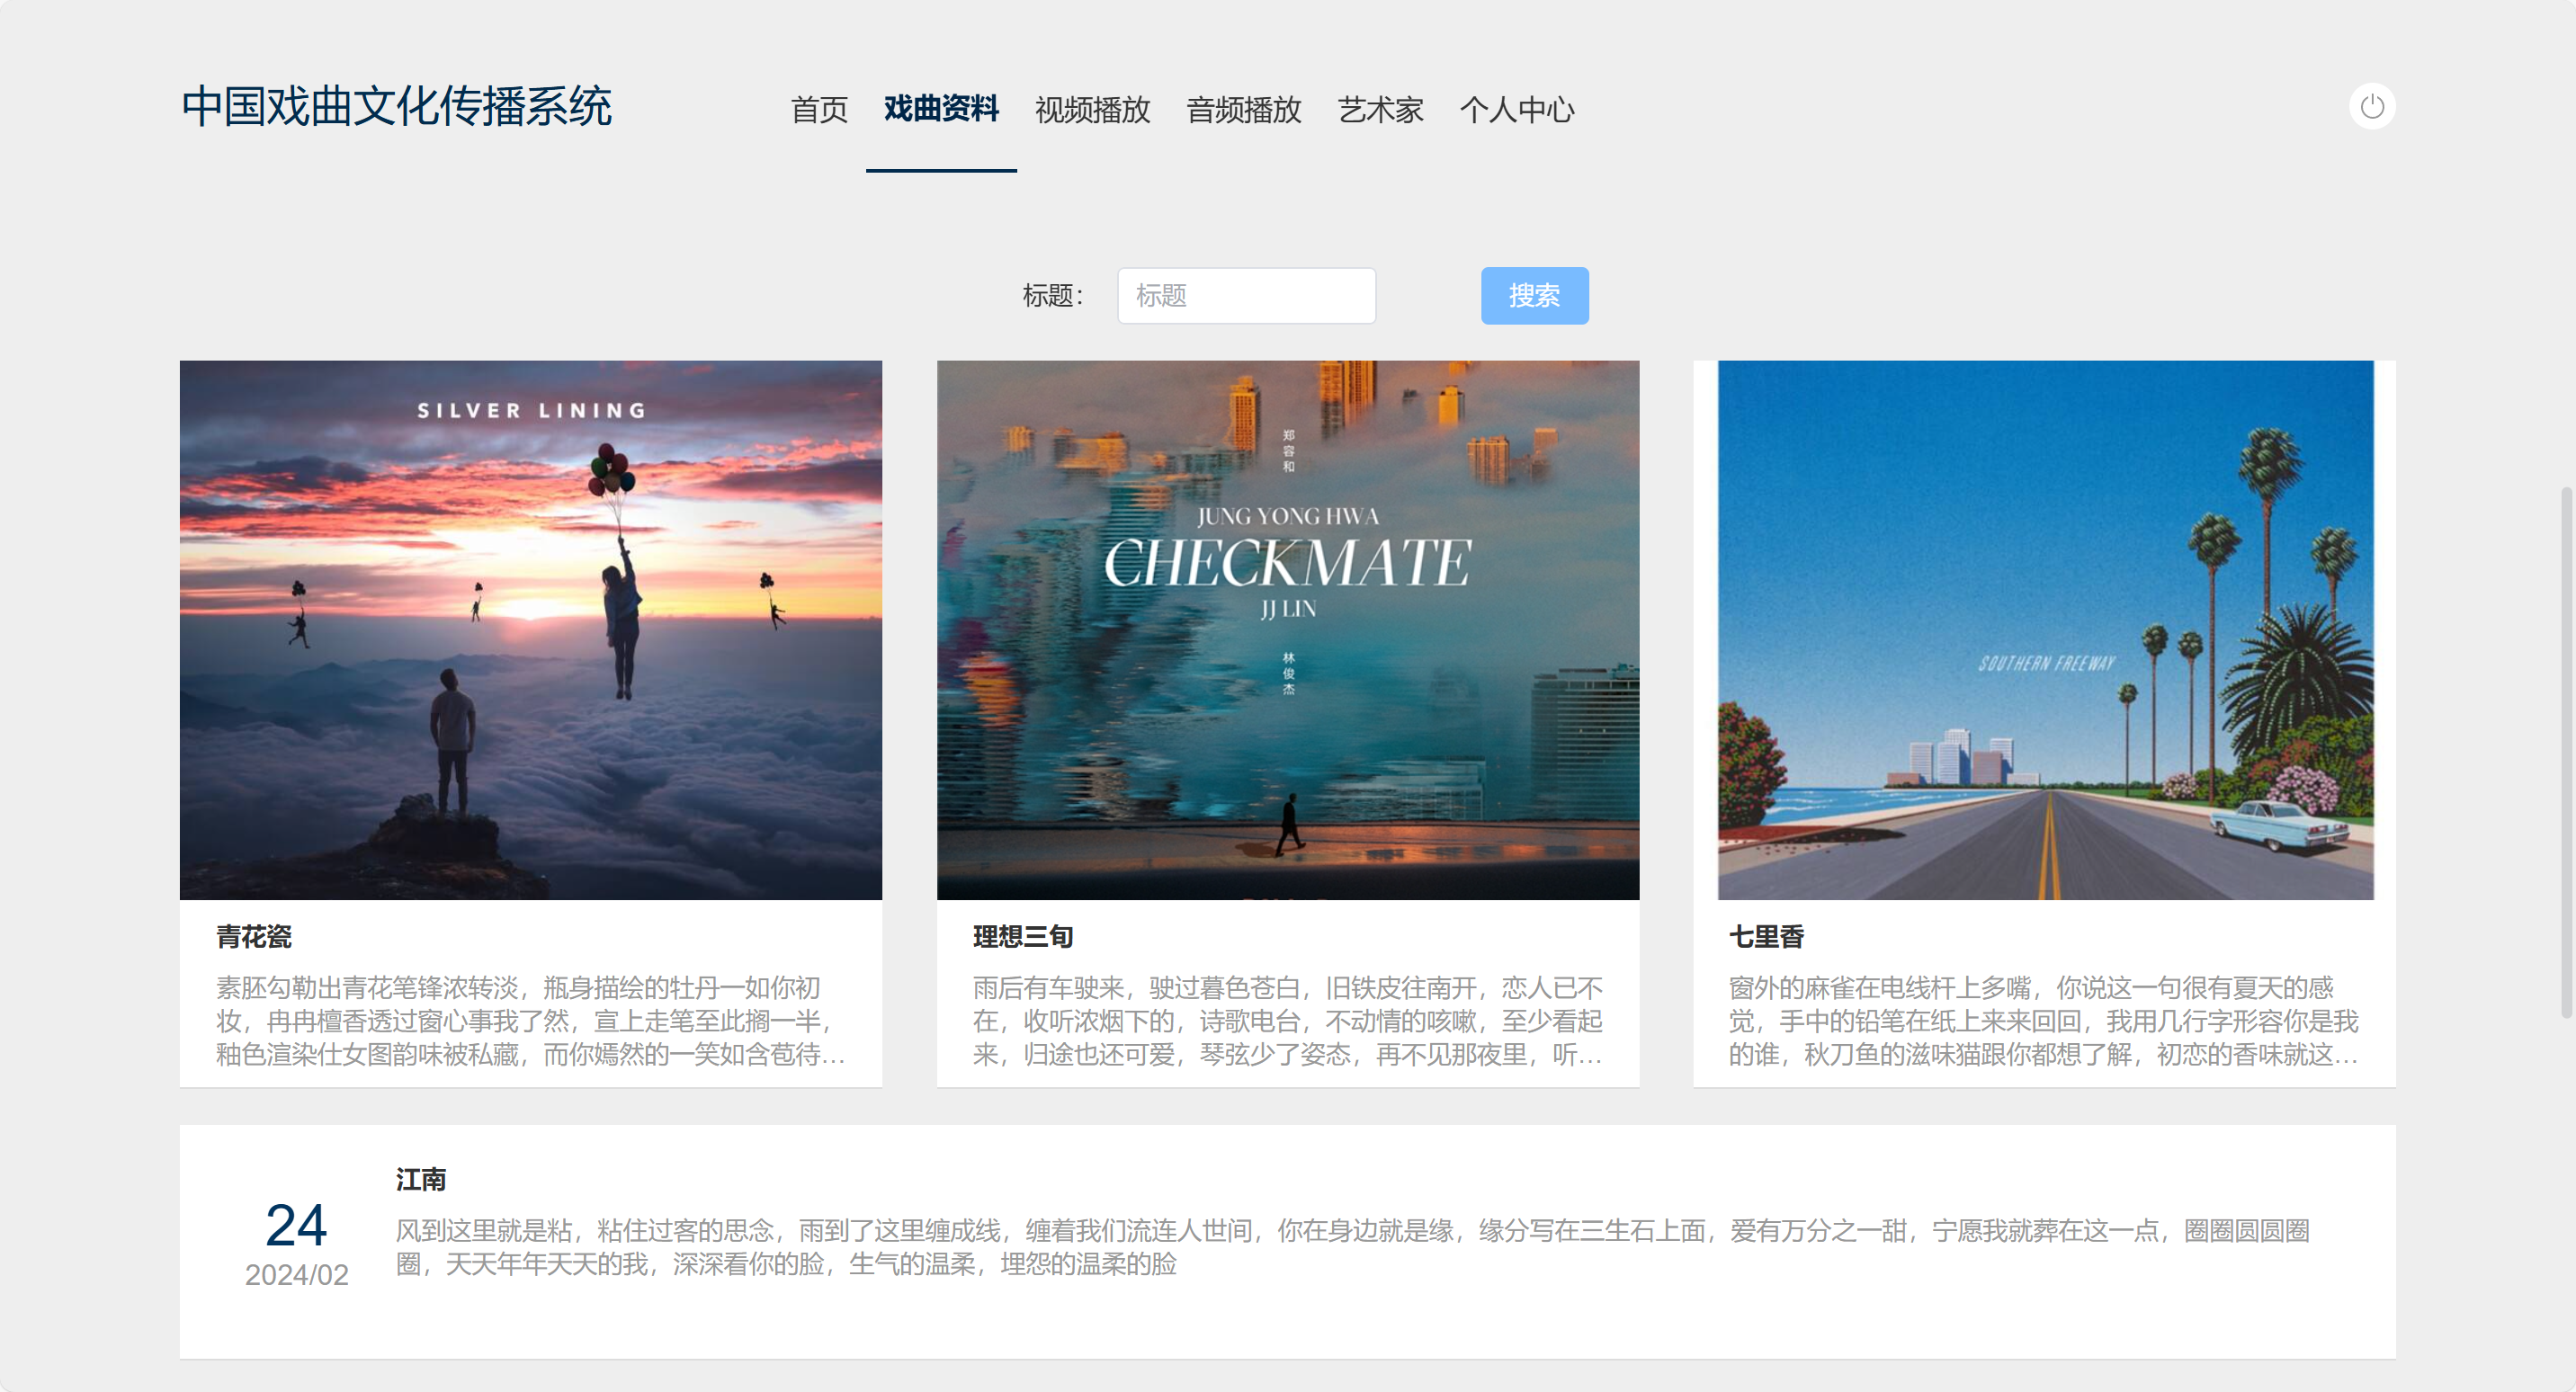Open the 艺术家 menu item
2576x1392 pixels.
point(1380,109)
